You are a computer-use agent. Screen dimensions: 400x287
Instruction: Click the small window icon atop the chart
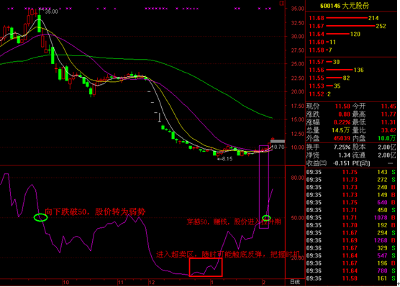click(282, 4)
